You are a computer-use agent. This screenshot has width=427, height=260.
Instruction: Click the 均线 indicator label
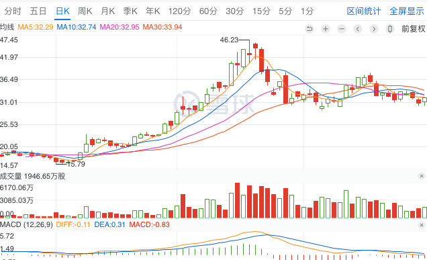pos(7,27)
